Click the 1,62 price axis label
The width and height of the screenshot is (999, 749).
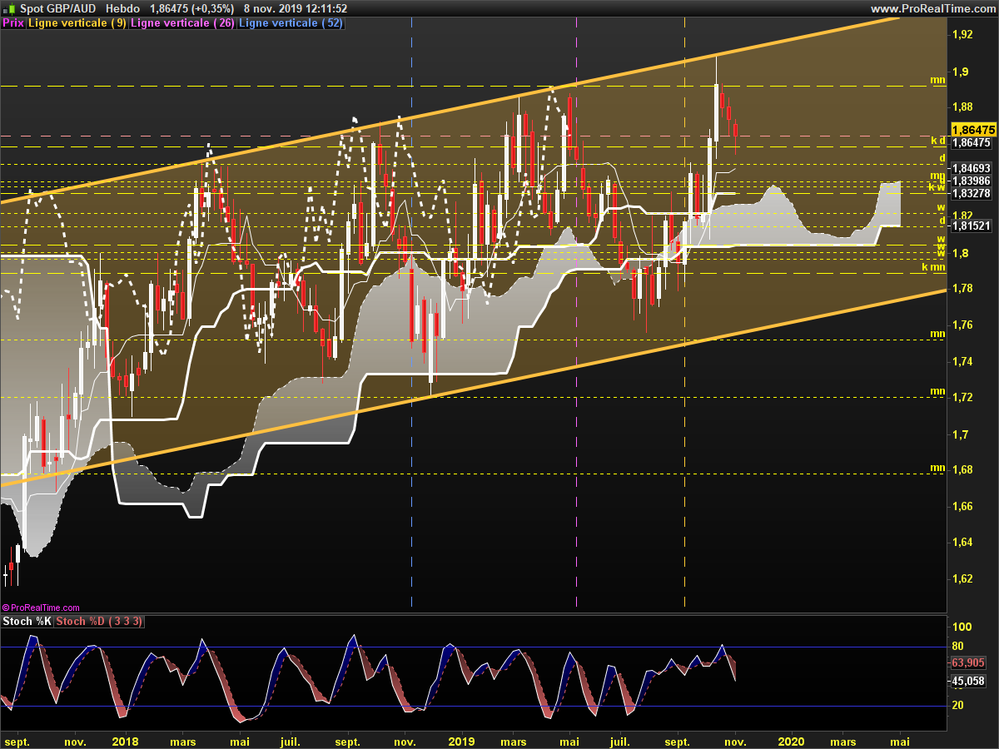[962, 578]
